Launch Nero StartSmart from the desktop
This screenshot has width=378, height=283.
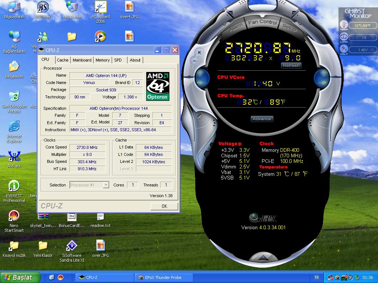[14, 216]
